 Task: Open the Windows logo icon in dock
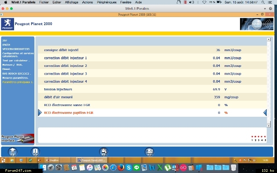click(199, 167)
